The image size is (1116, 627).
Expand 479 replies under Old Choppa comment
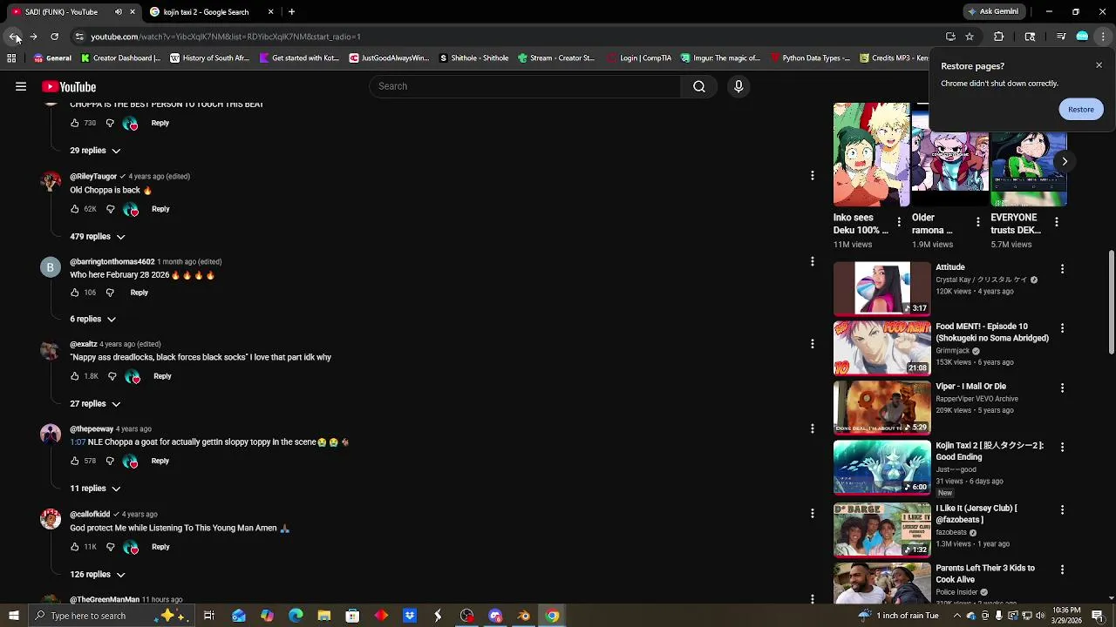click(x=98, y=237)
